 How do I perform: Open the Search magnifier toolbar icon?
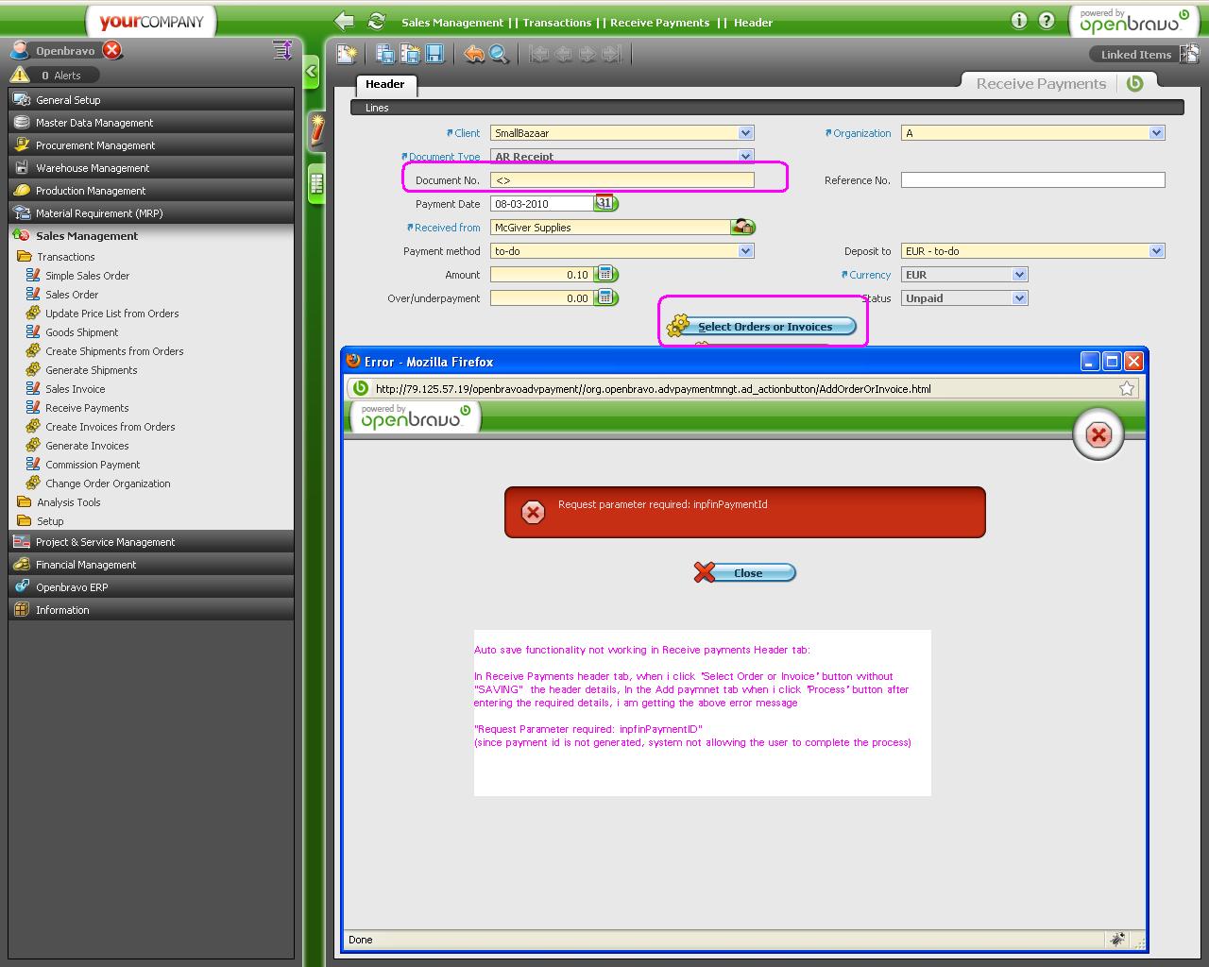[499, 54]
